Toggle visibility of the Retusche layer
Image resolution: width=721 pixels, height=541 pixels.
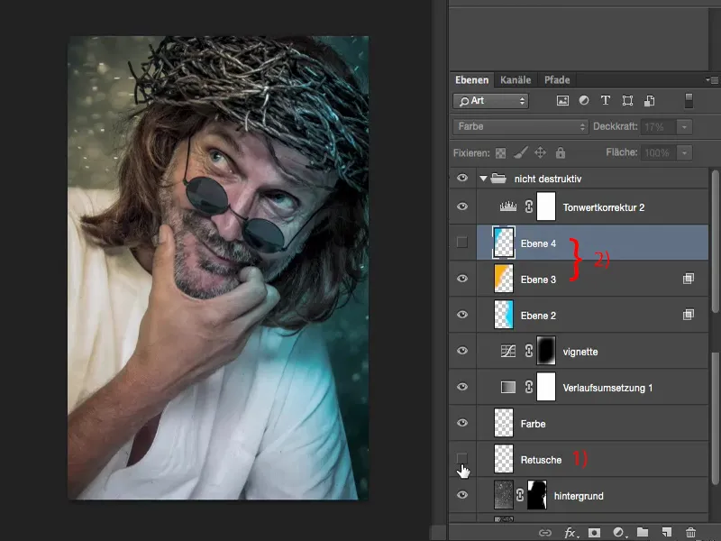pyautogui.click(x=462, y=459)
